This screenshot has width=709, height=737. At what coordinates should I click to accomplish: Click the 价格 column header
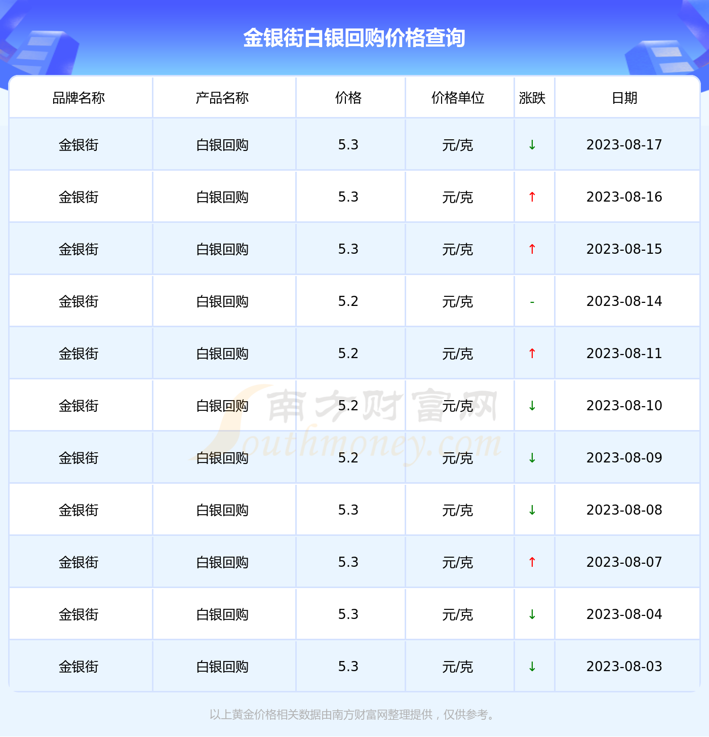pos(348,98)
